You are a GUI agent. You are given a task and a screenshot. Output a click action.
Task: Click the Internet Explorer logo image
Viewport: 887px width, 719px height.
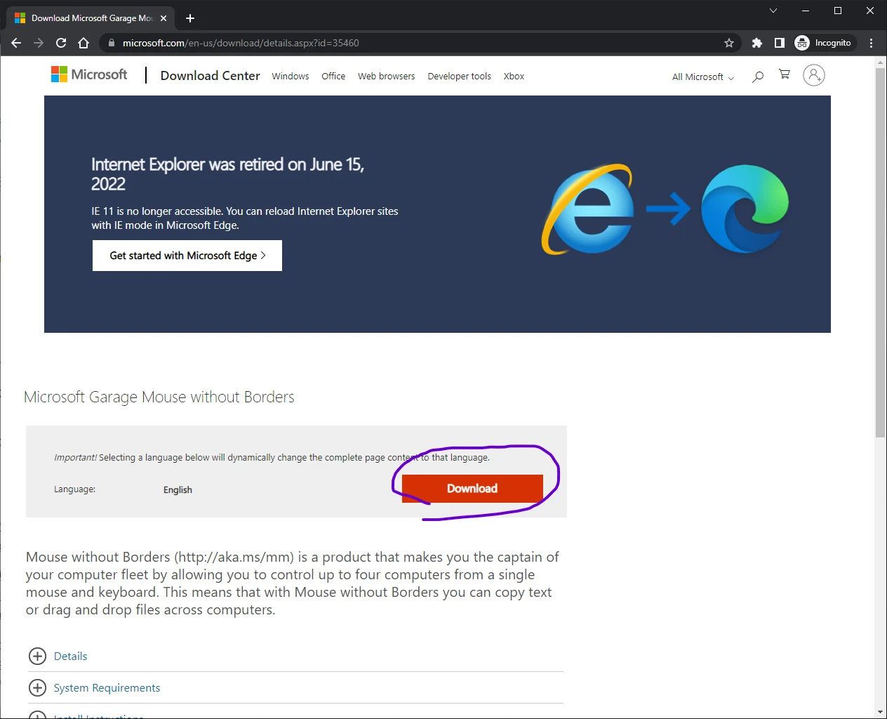coord(587,209)
